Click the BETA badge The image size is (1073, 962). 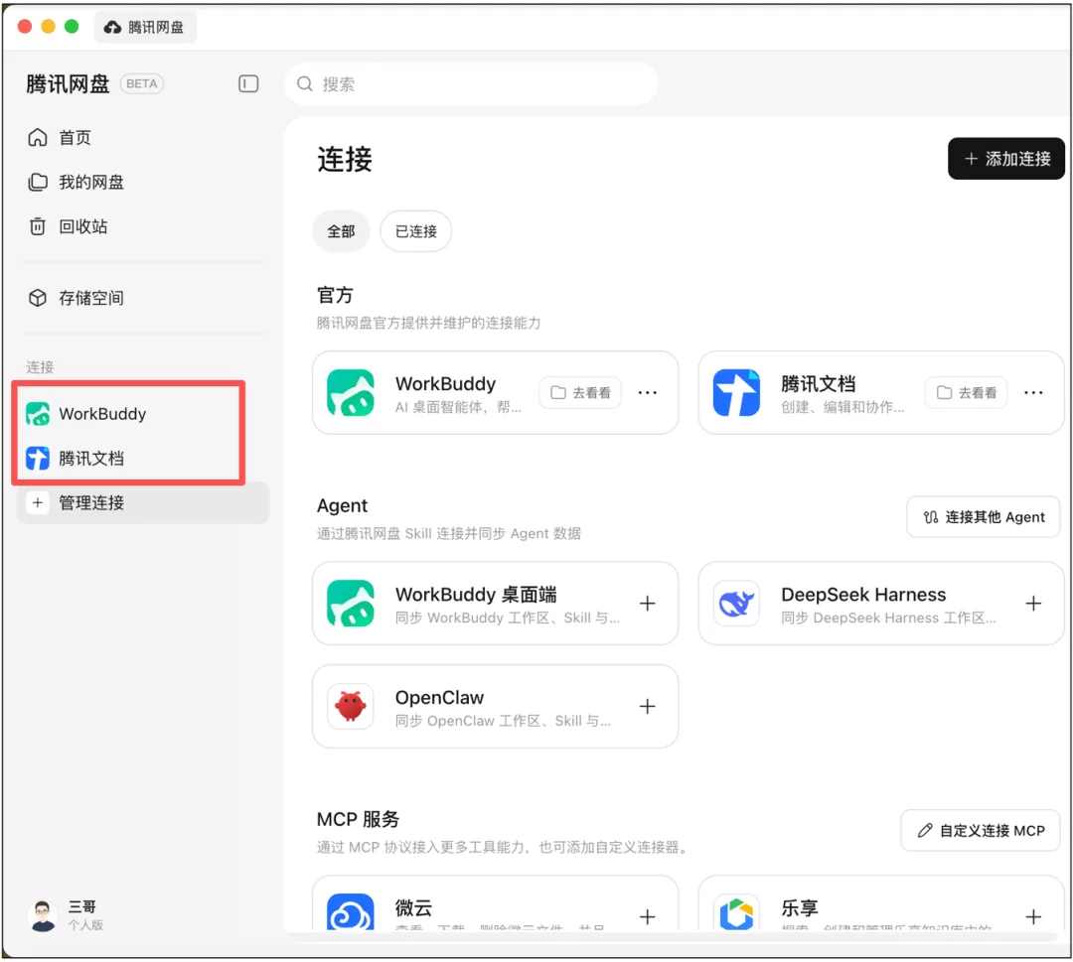click(142, 83)
